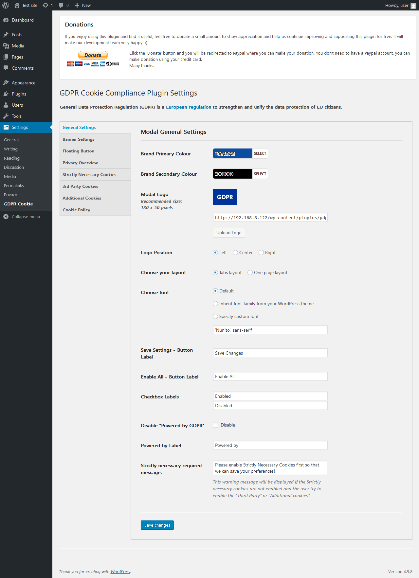The width and height of the screenshot is (419, 578).
Task: Click the Donate PayPal button
Action: (x=93, y=55)
